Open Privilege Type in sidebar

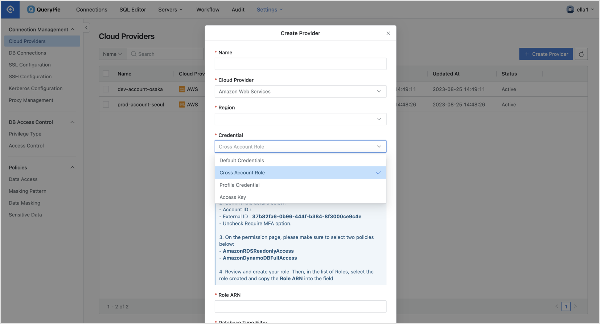[x=25, y=134]
